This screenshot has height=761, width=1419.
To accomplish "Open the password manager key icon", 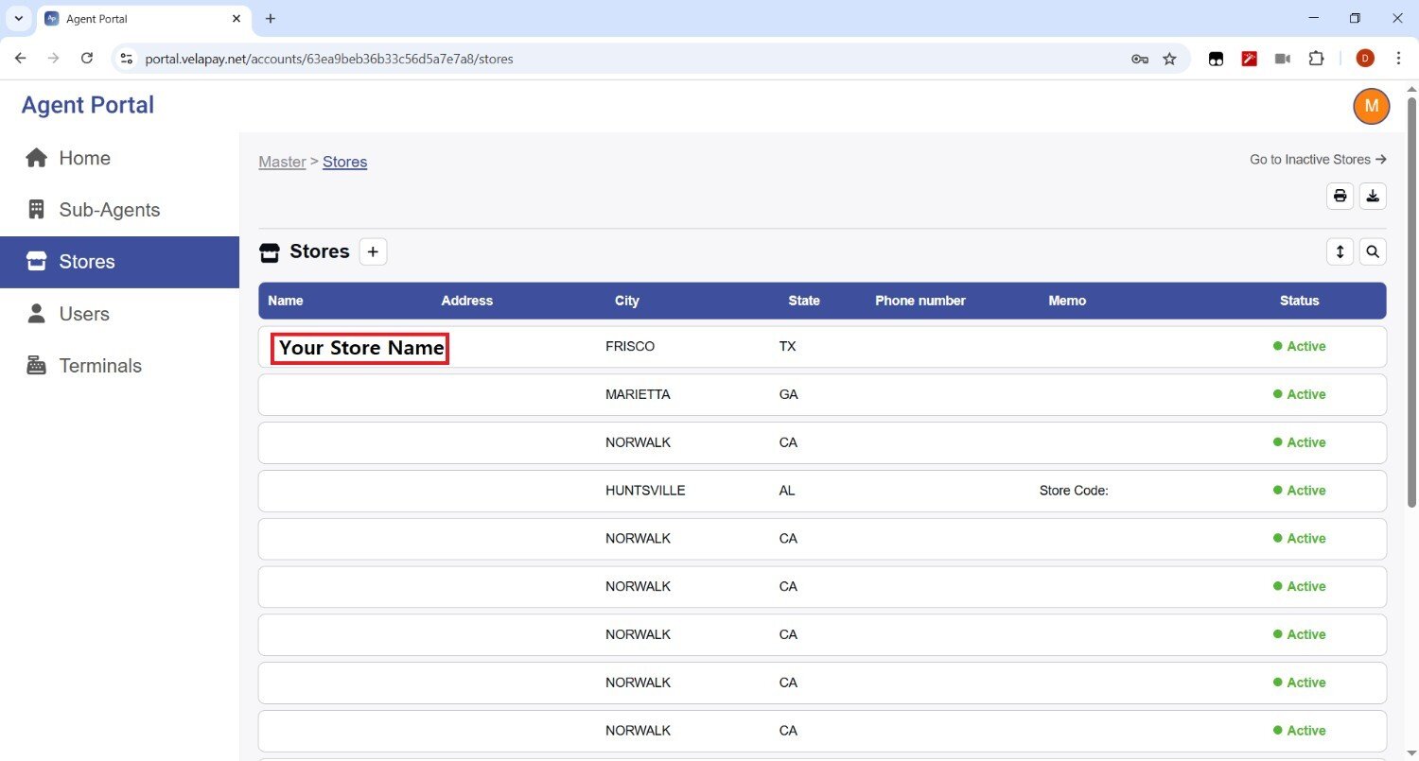I will coord(1139,59).
